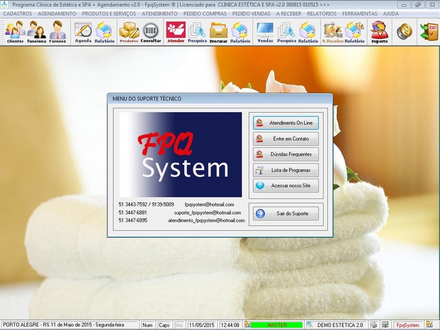Click the 12:44:08 clock in status bar
The height and width of the screenshot is (330, 440).
[230, 325]
